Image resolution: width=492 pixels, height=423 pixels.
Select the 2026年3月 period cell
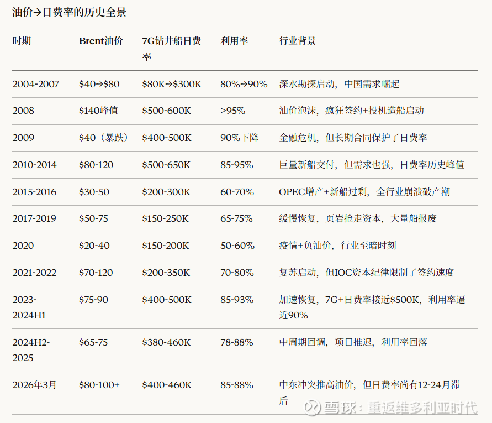[x=34, y=385]
